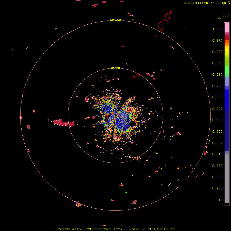Image resolution: width=231 pixels, height=231 pixels.
Task: Click the pink segment atop the color bar
Action: [x=227, y=27]
